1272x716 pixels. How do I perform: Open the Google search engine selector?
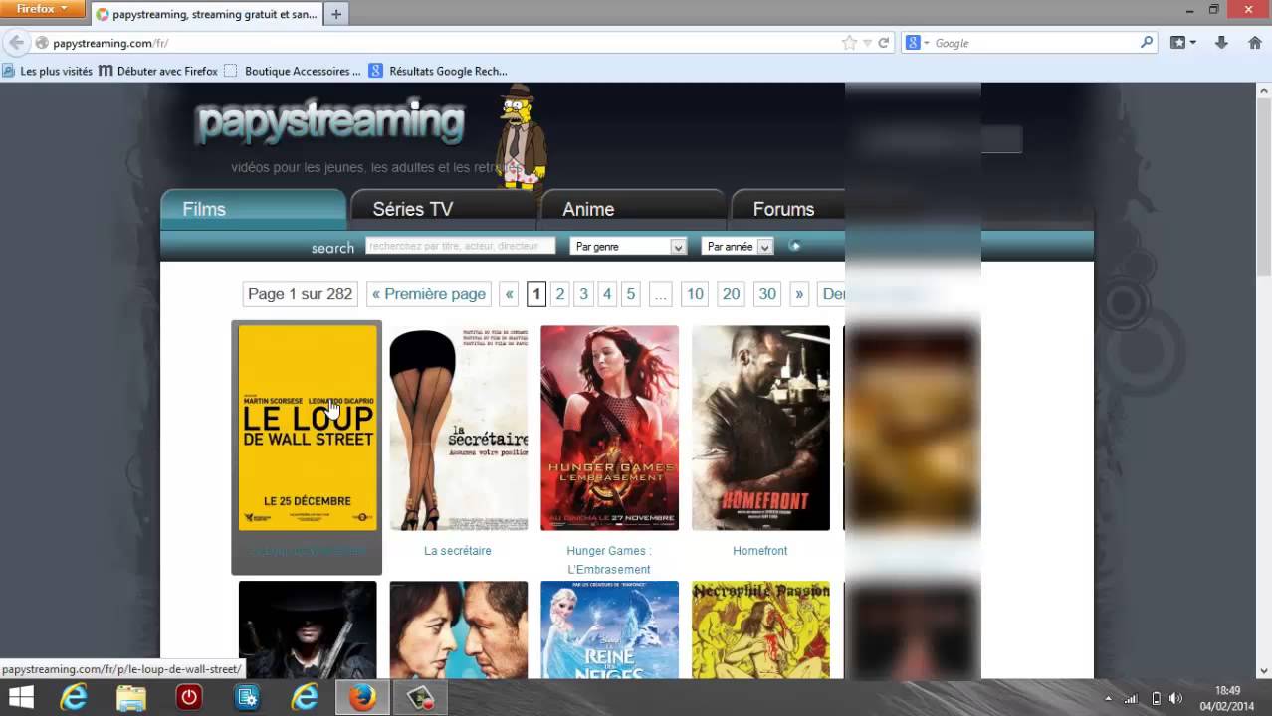click(917, 43)
